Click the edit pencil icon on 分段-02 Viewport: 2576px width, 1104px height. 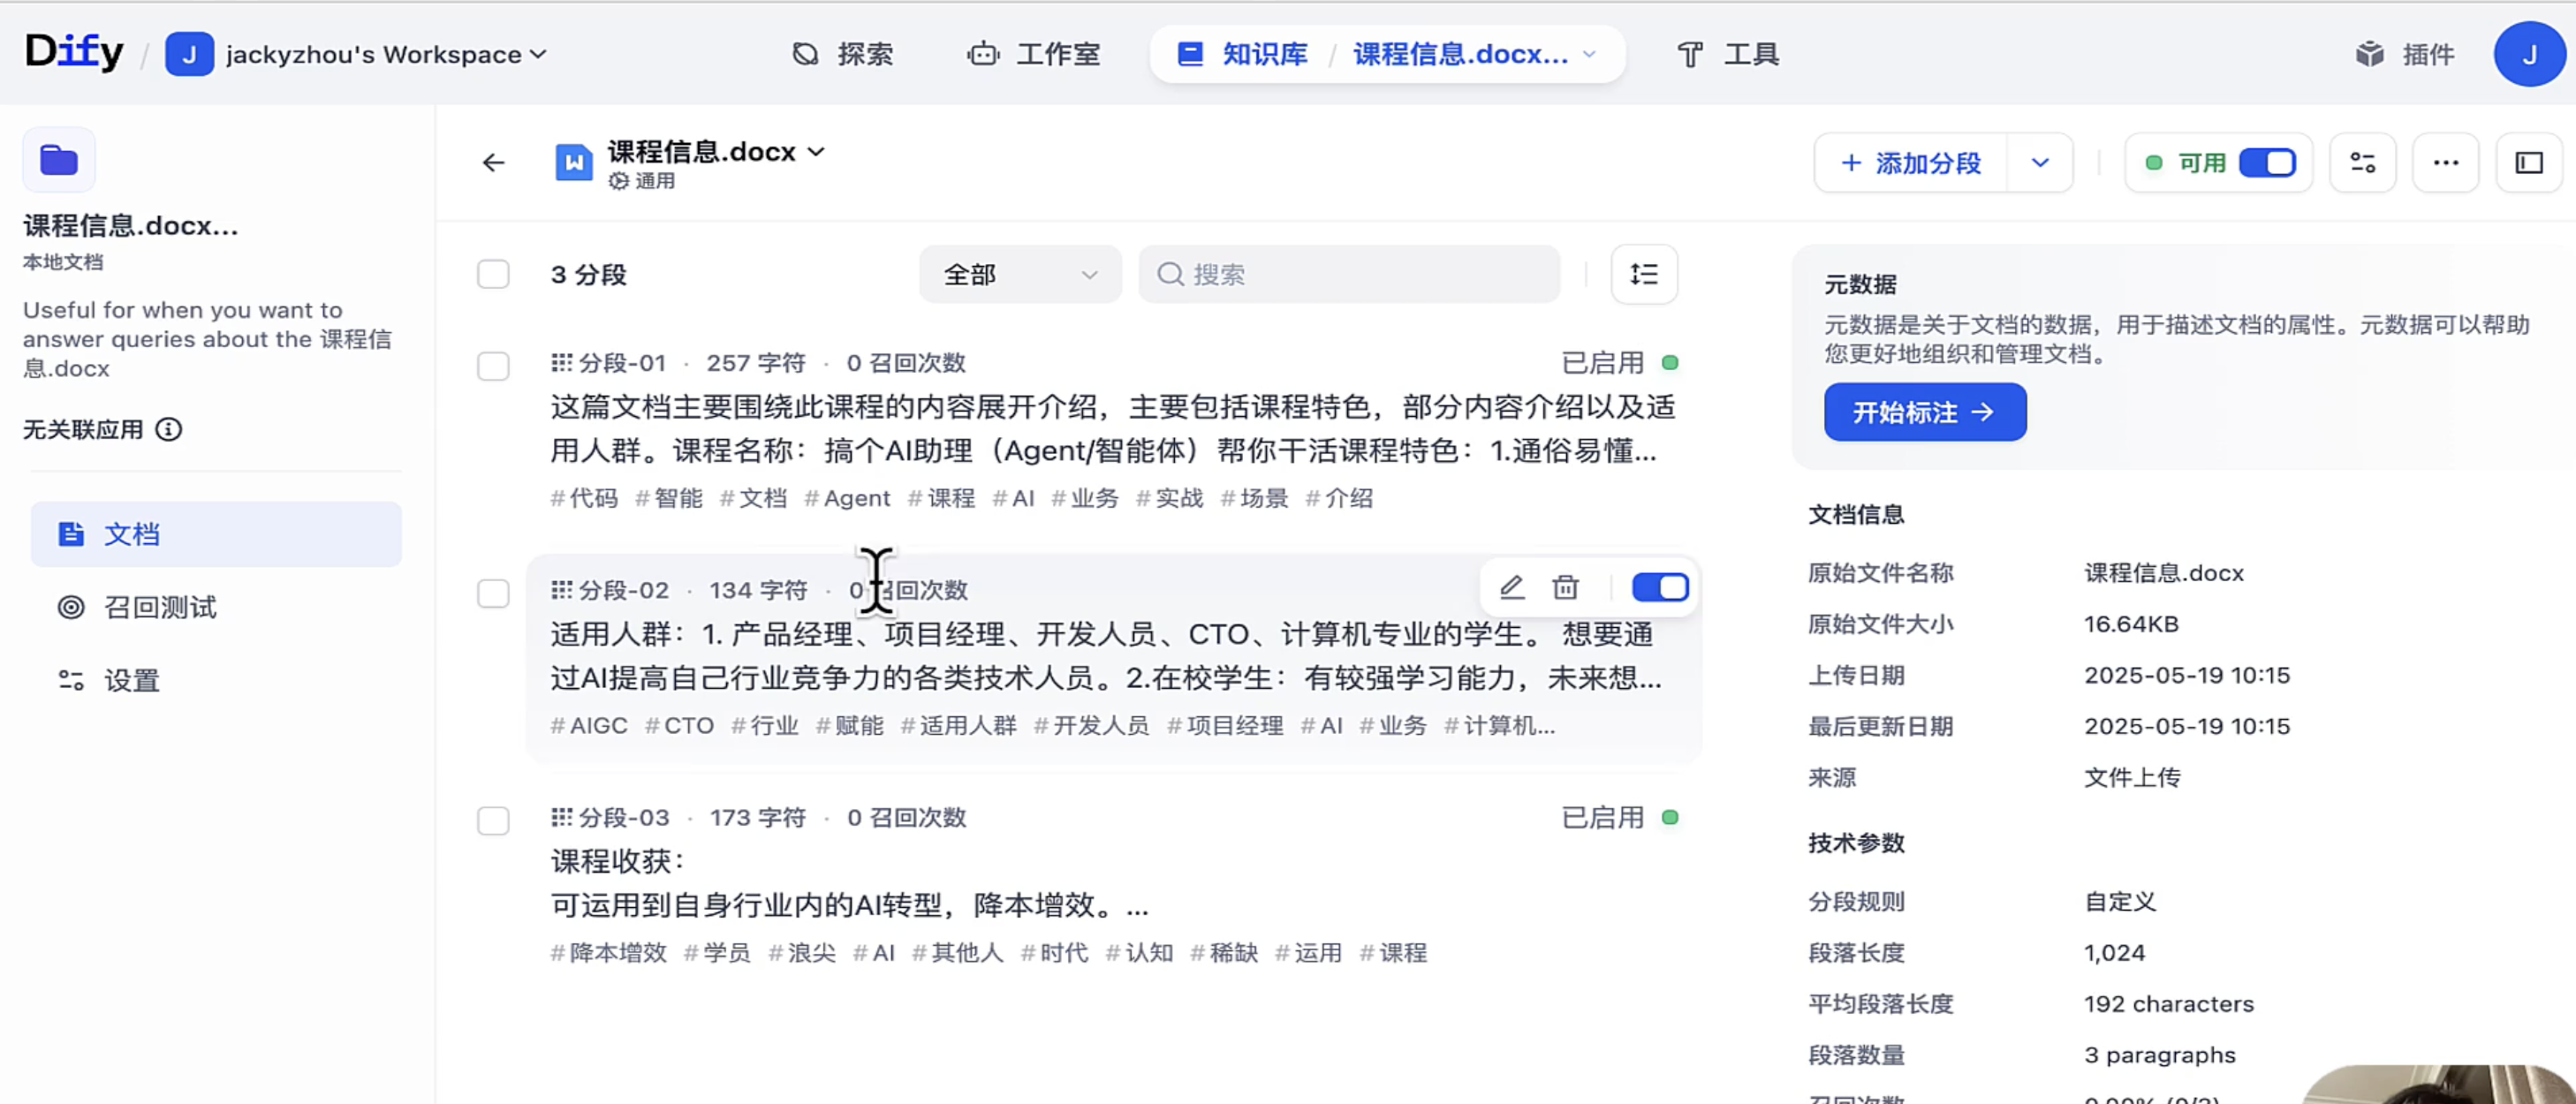1511,588
